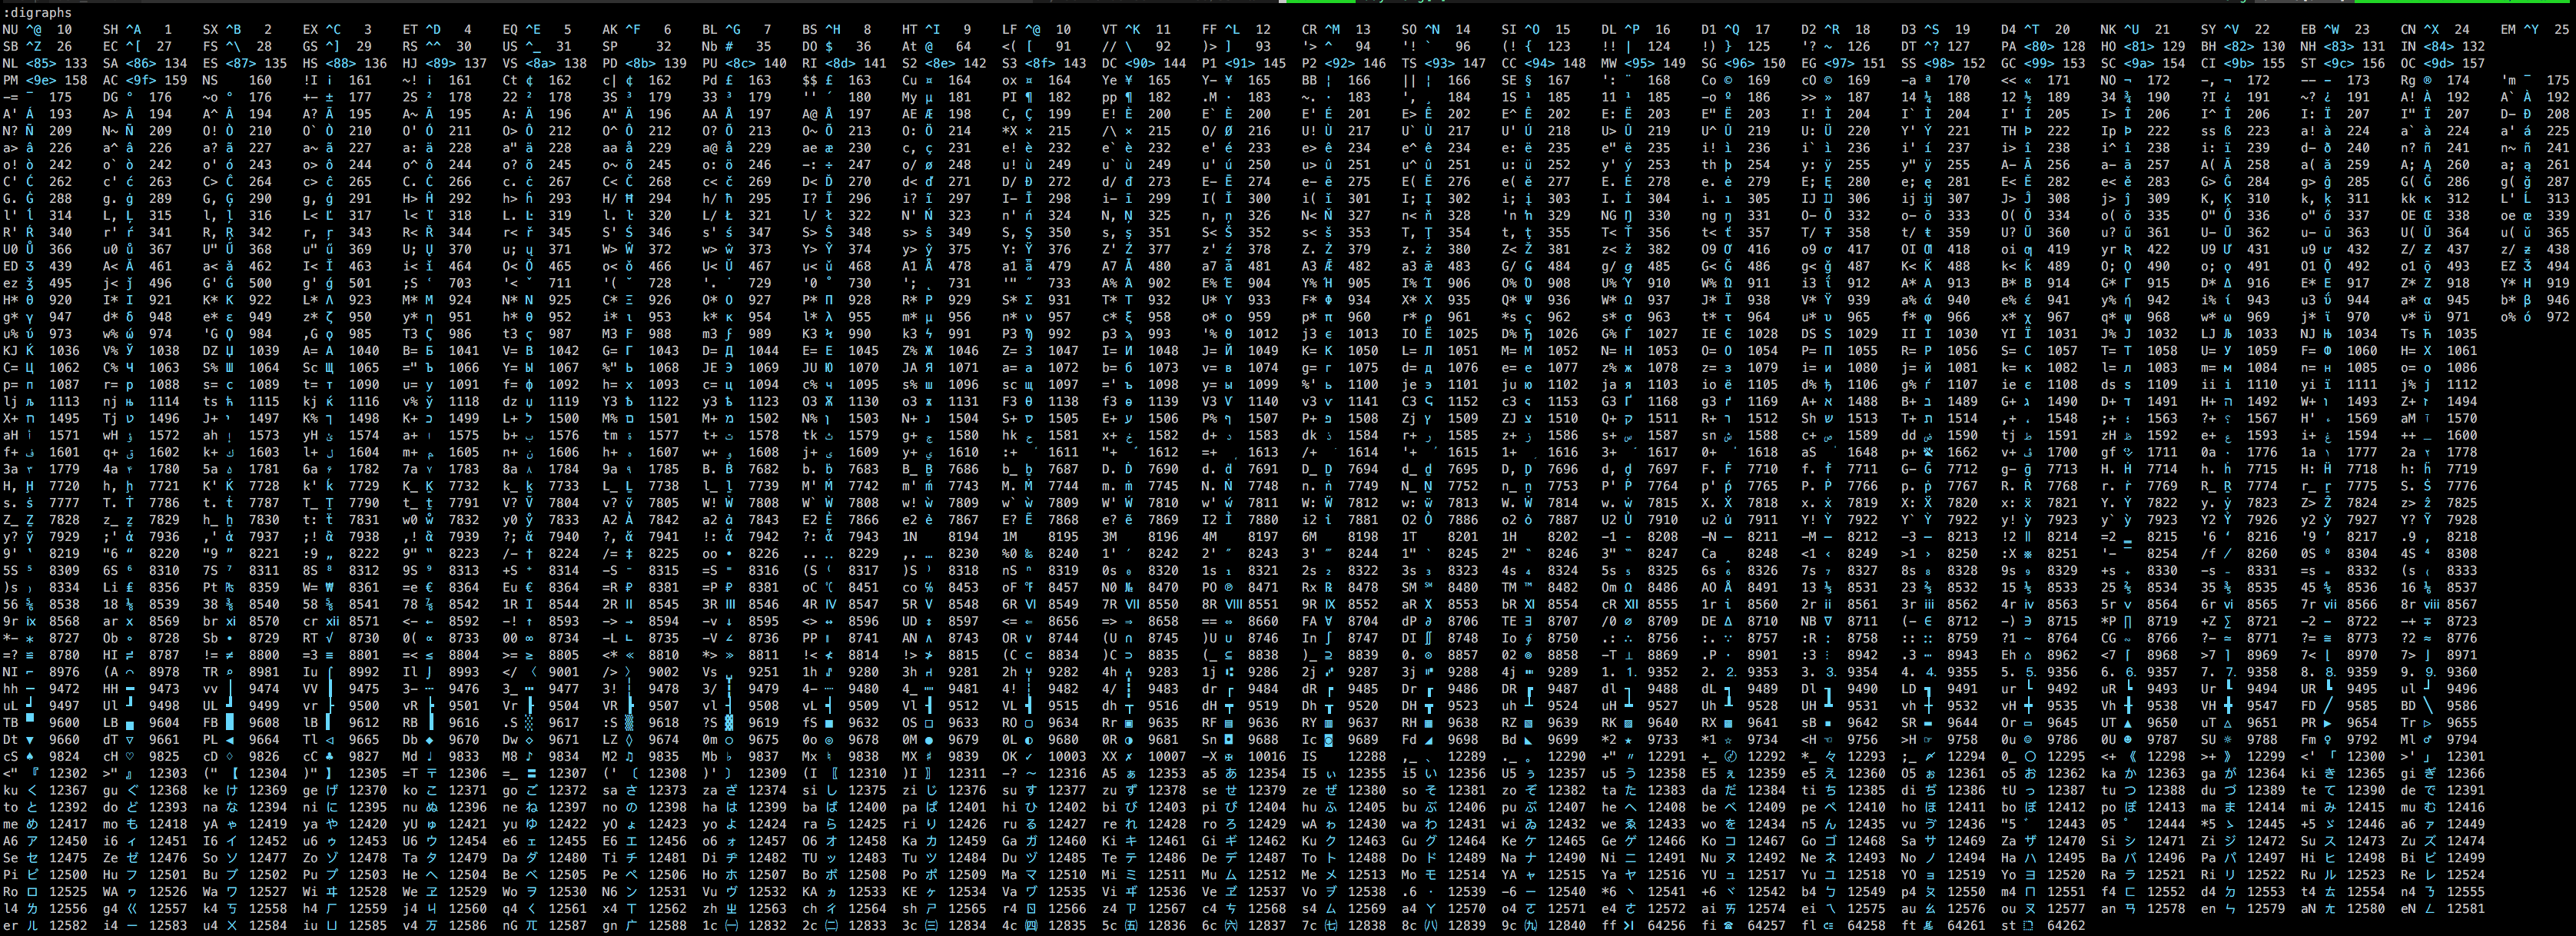Select the EM ^Y 25 entry
The width and height of the screenshot is (2576, 936).
pyautogui.click(x=2534, y=29)
